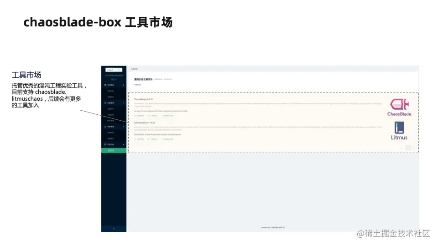Click the pencil-icon link under ChaosBlade description
This screenshot has width=438, height=246.
(152, 115)
